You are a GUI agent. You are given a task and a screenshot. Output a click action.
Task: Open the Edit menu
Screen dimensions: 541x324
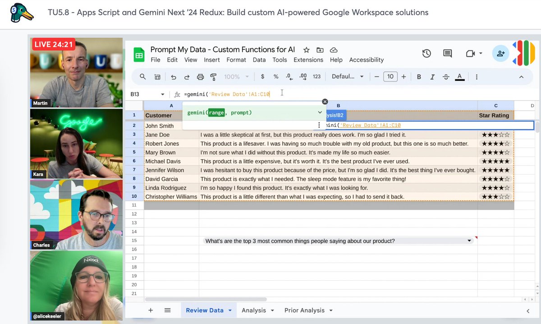(x=172, y=60)
